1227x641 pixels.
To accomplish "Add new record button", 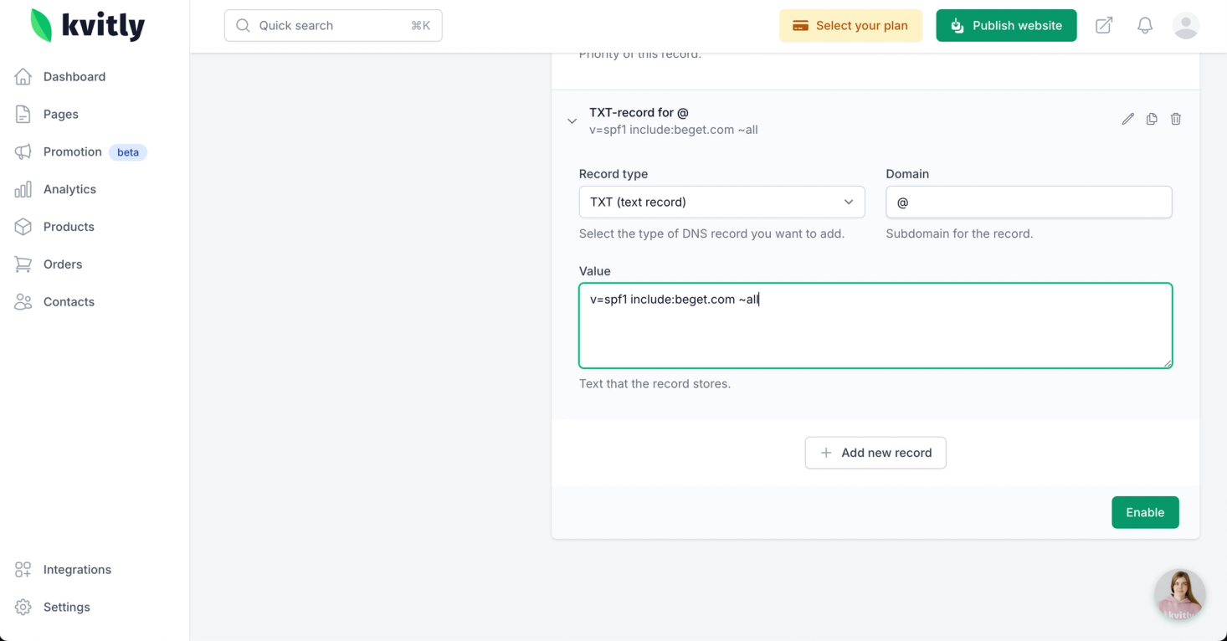I will coord(875,453).
